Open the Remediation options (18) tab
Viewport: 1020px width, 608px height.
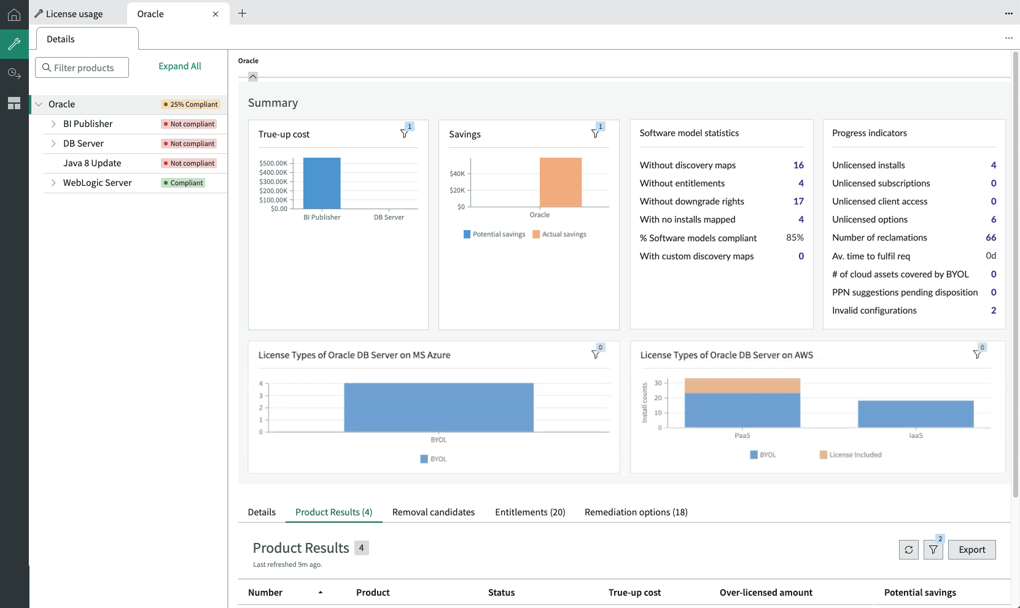tap(636, 512)
